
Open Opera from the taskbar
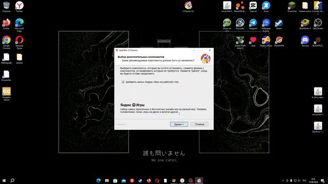(157, 180)
